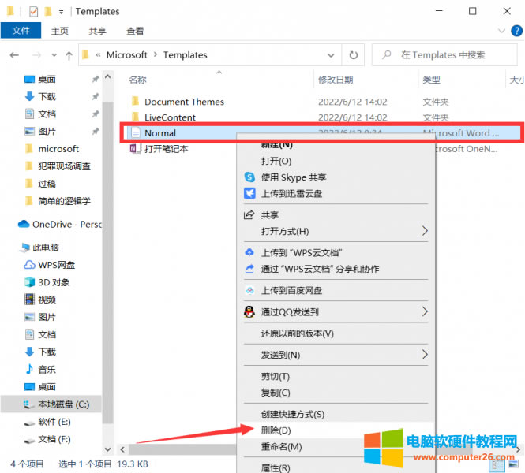Open the 犯罪现场调查 folder in sidebar
525x473 pixels.
tap(64, 166)
